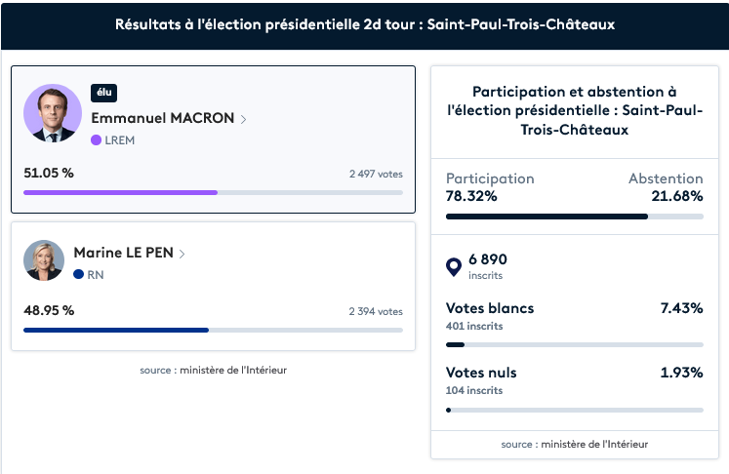The height and width of the screenshot is (474, 729).
Task: Expand the chevron next to Emmanuel MACRON
Action: point(243,119)
